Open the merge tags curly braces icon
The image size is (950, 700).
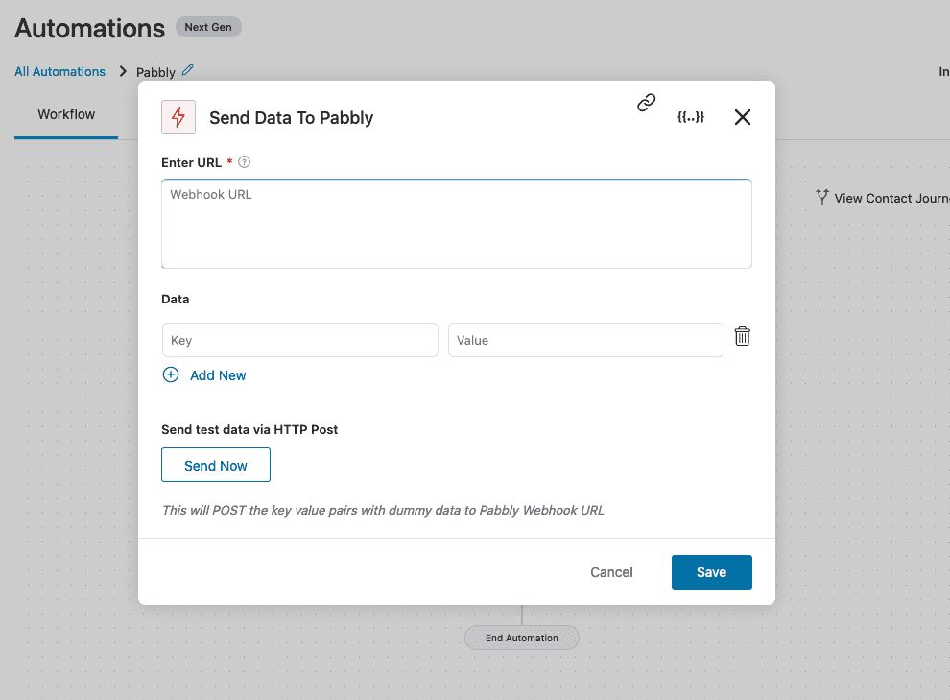tap(691, 117)
